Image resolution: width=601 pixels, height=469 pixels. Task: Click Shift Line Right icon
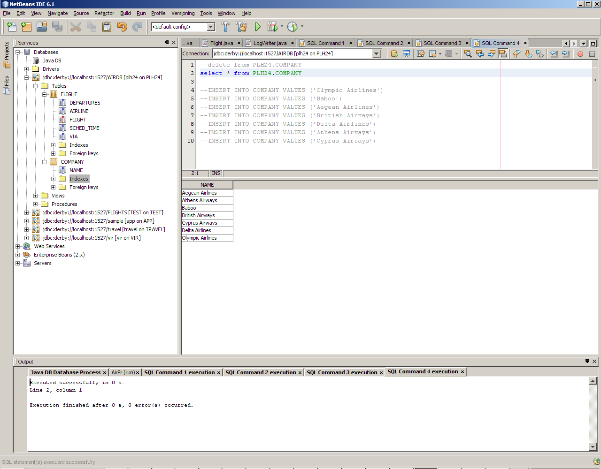[x=566, y=54]
